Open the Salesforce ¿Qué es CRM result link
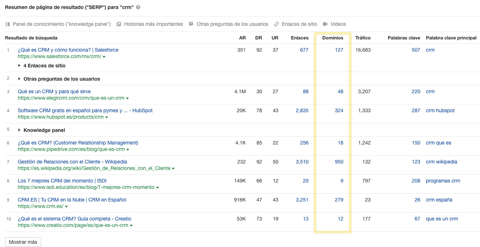Viewport: 480px width, 247px height. [68, 50]
